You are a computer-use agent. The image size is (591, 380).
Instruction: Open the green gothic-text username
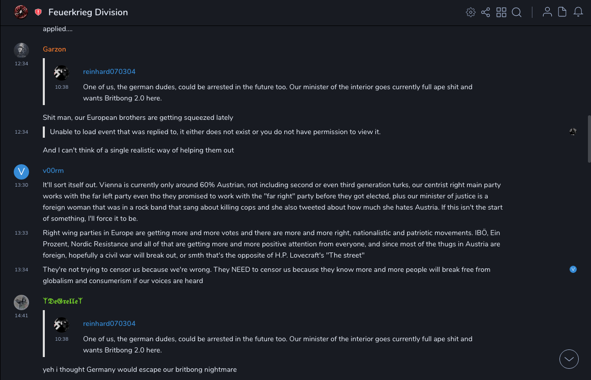(63, 301)
